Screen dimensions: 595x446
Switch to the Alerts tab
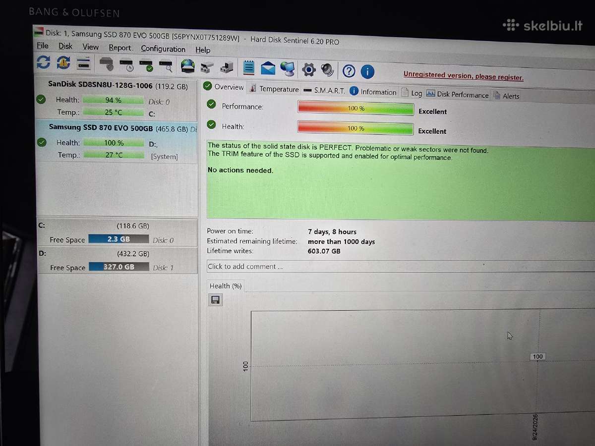pyautogui.click(x=506, y=96)
